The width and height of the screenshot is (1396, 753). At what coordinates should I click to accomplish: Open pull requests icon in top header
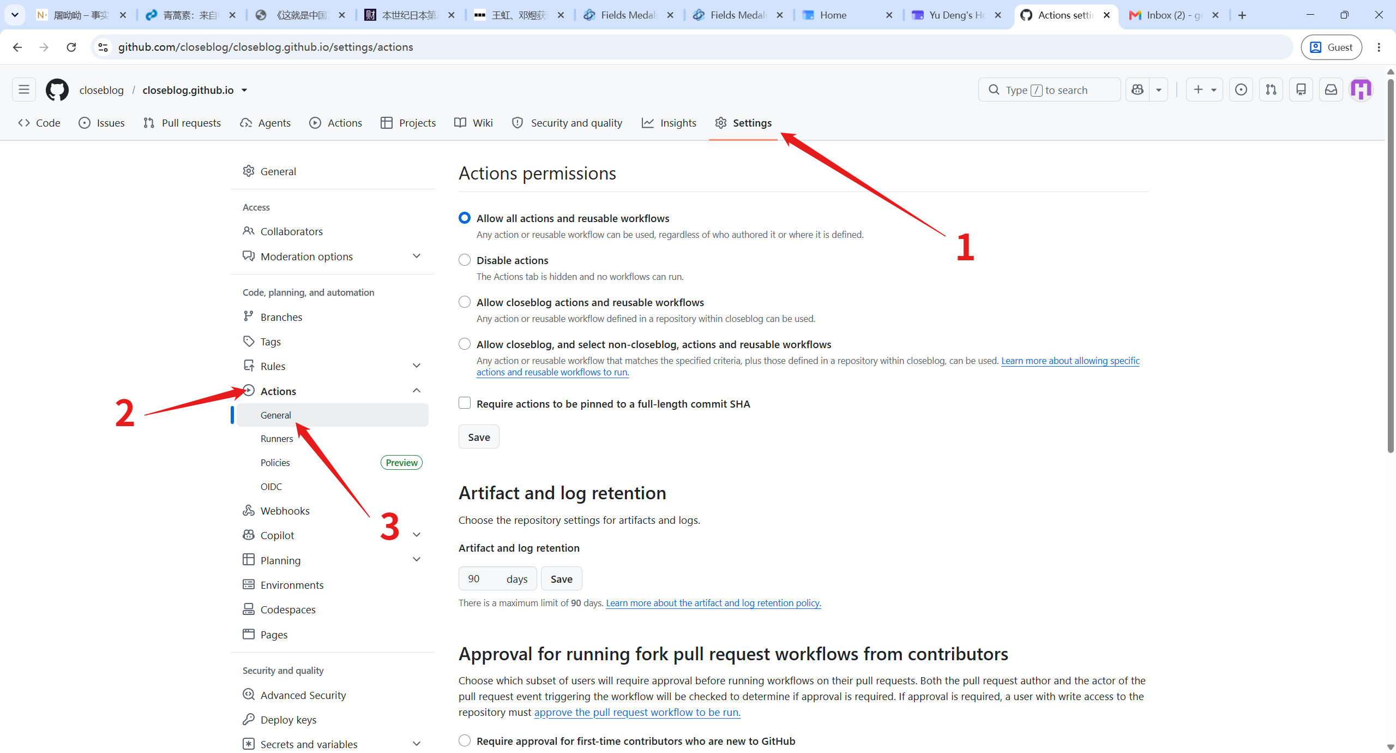point(1271,89)
